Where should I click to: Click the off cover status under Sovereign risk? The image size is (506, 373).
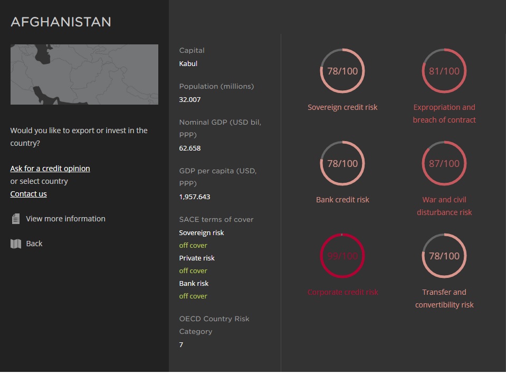tap(193, 246)
